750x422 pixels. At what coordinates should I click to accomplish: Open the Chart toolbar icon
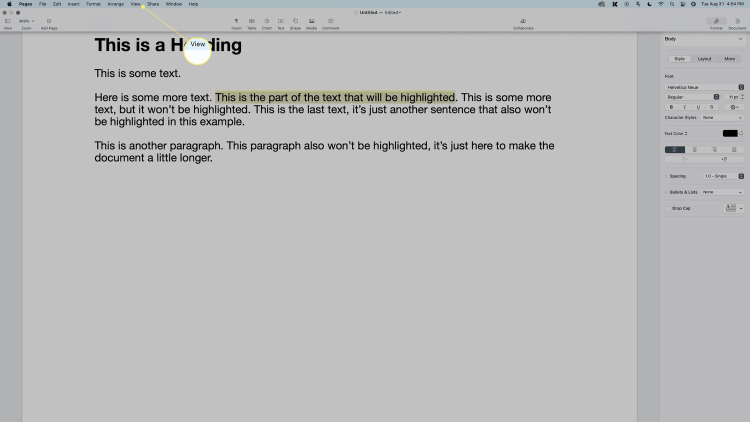click(266, 21)
